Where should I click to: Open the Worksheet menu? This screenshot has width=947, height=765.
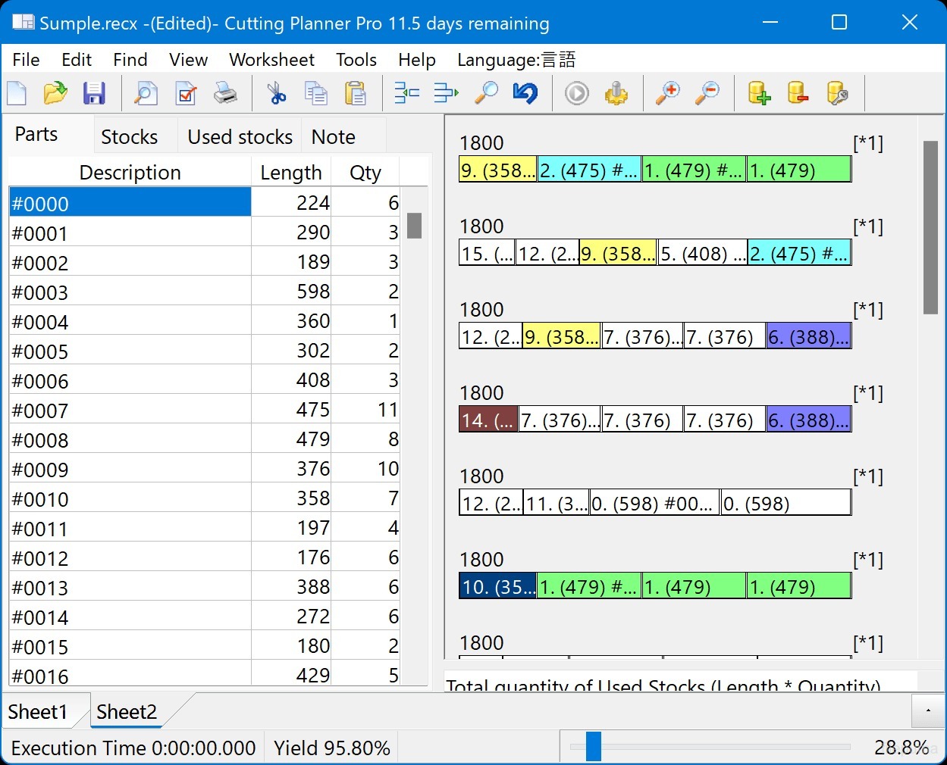coord(271,60)
